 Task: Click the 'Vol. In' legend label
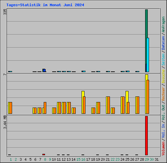click(x=163, y=131)
